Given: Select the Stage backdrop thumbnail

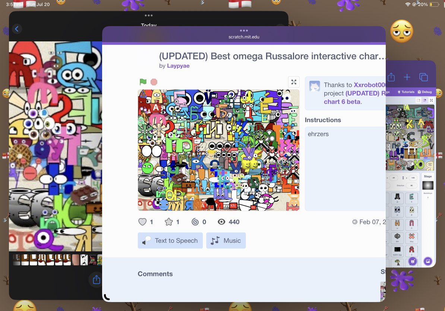Looking at the screenshot, I should click(428, 185).
